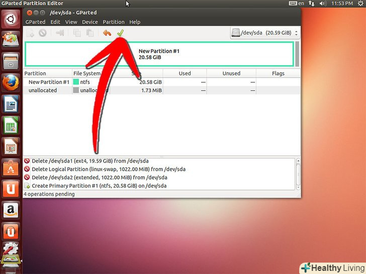Select Delete Logical Partition linux-swap operation
The width and height of the screenshot is (366, 274).
(x=159, y=169)
